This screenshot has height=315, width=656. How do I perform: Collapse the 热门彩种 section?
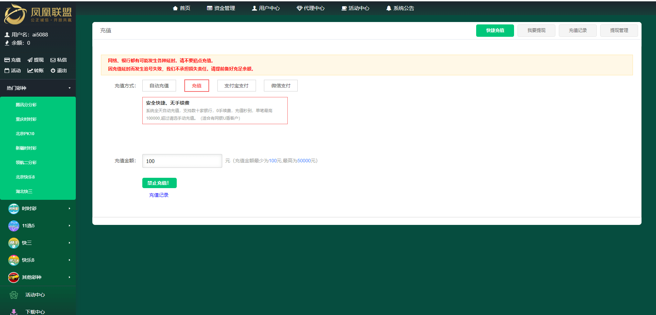click(x=38, y=88)
